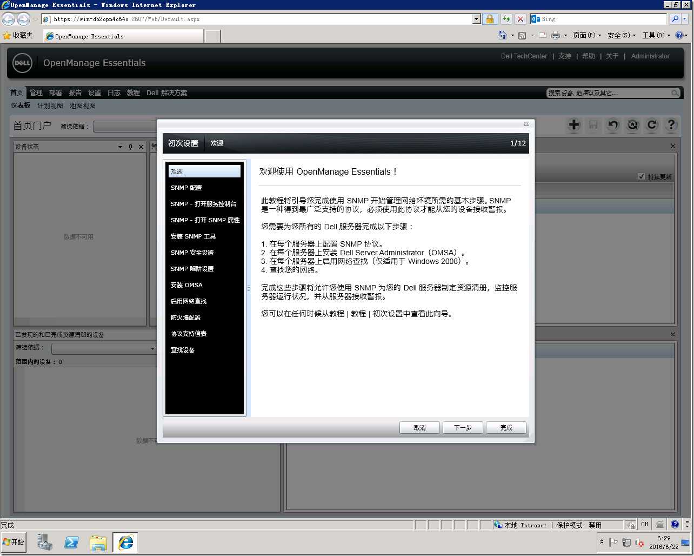Click the volume muted speaker tray icon
The image size is (694, 556).
[x=639, y=542]
